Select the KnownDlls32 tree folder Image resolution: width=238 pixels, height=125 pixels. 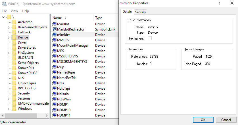[x=28, y=73]
